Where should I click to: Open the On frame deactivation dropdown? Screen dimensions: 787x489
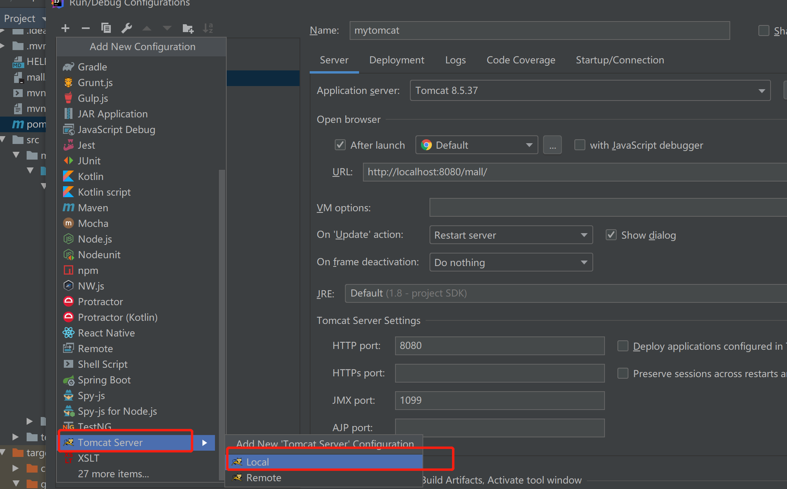coord(511,262)
